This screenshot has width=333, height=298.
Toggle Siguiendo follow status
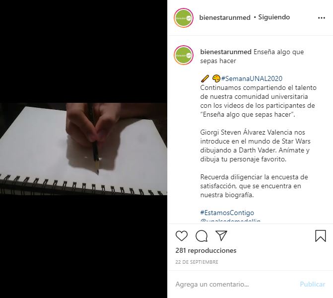[x=274, y=17]
